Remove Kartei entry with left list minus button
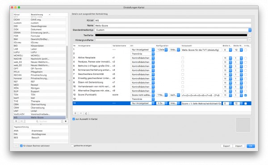The height and width of the screenshot is (165, 268). (x=21, y=121)
